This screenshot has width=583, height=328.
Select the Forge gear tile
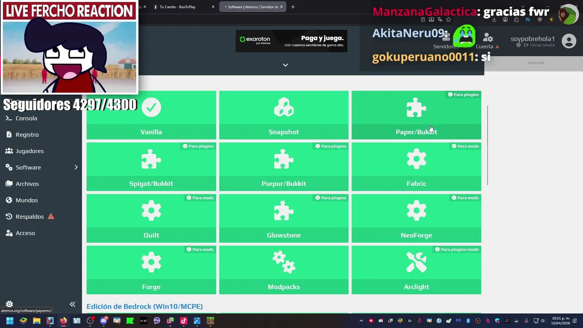point(151,270)
